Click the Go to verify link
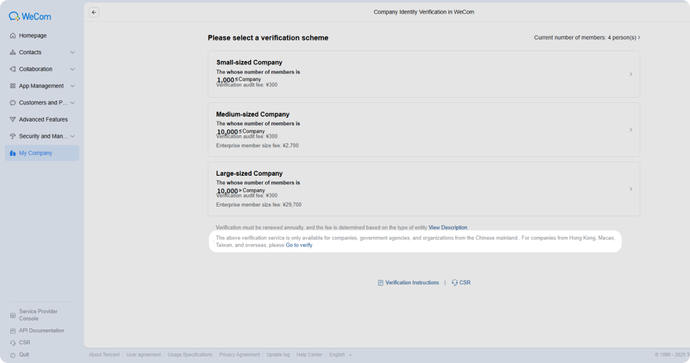The width and height of the screenshot is (690, 363). [x=299, y=245]
